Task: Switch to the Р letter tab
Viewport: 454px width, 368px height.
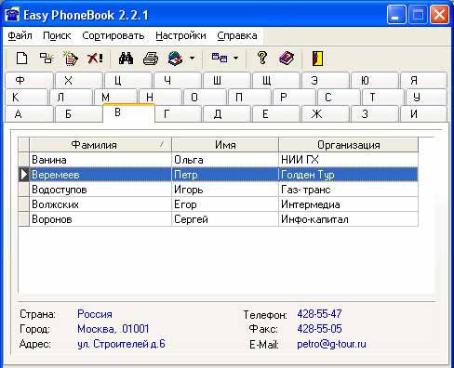Action: pyautogui.click(x=294, y=98)
